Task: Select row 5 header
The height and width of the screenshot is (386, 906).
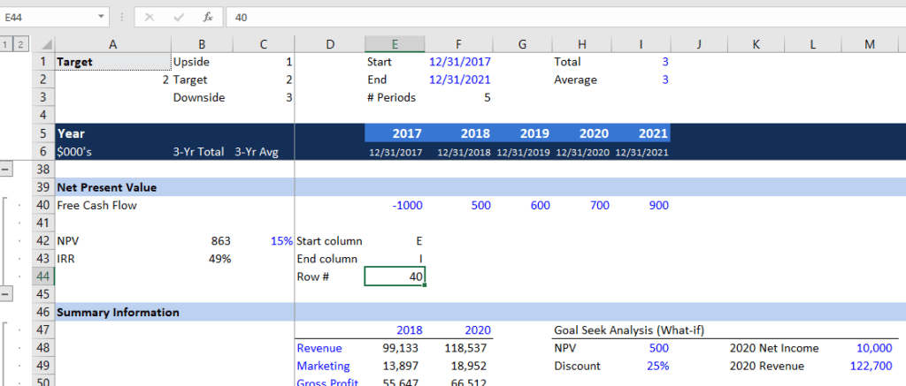Action: coord(42,133)
